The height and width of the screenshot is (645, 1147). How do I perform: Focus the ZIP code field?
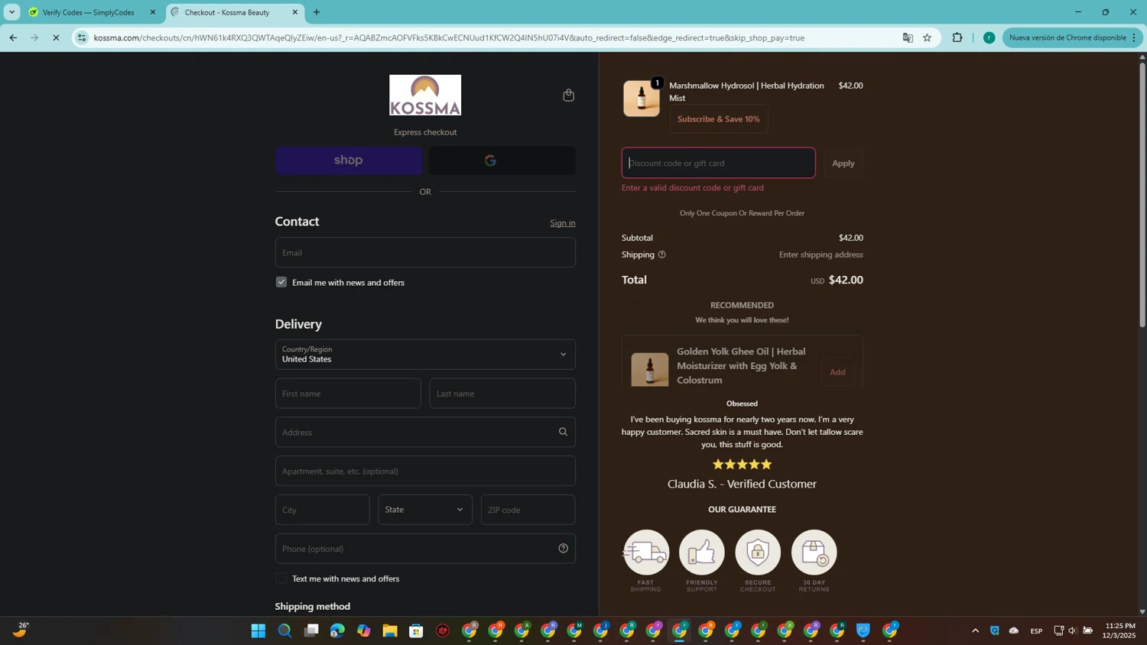[x=528, y=510]
